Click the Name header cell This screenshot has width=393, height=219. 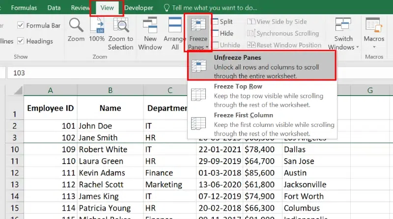click(110, 108)
